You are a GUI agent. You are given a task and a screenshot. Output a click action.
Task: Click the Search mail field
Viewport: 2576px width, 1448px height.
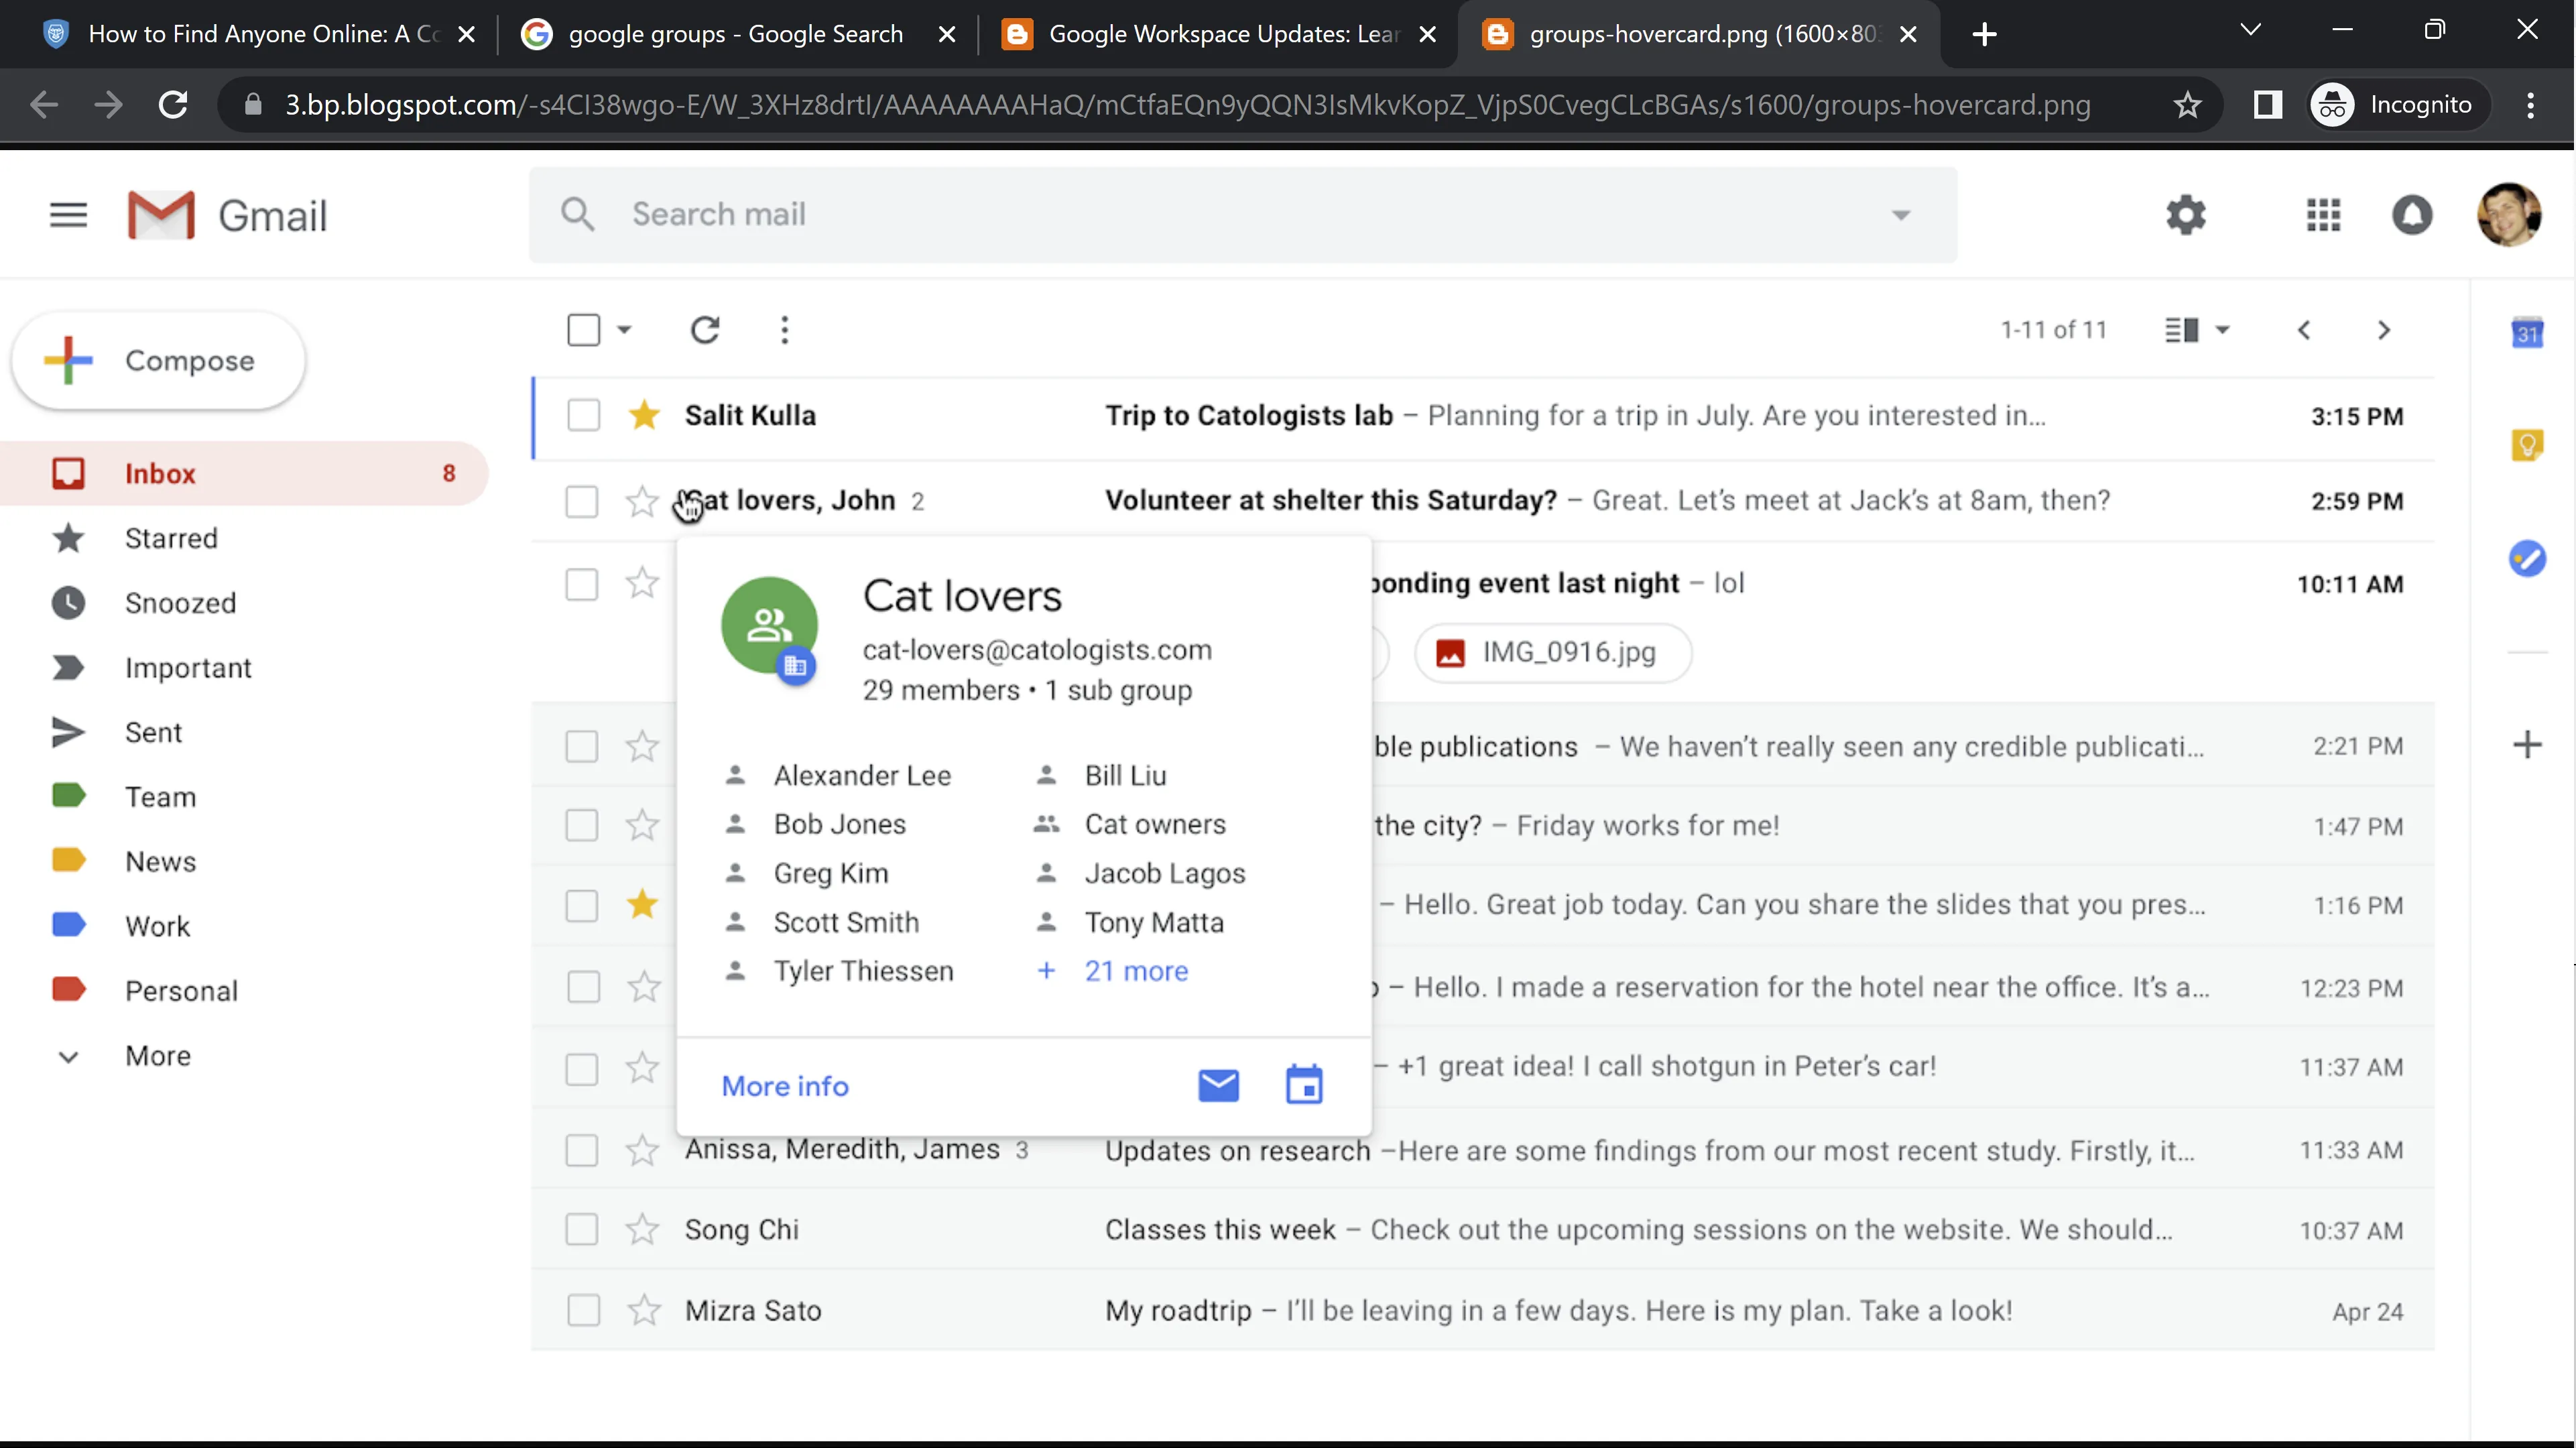point(1200,215)
